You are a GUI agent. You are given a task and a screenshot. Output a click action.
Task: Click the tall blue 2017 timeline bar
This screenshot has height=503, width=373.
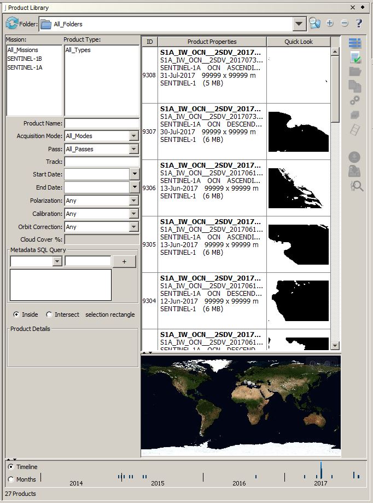click(321, 470)
